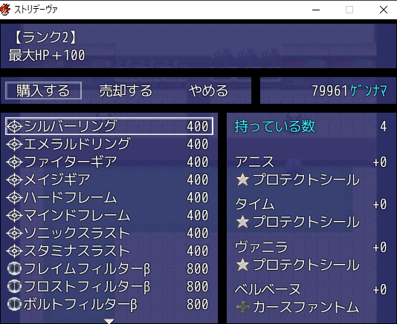Viewport: 397px width, 324px height.
Task: Click the 【ランク2】 heading in help window
Action: click(x=45, y=37)
